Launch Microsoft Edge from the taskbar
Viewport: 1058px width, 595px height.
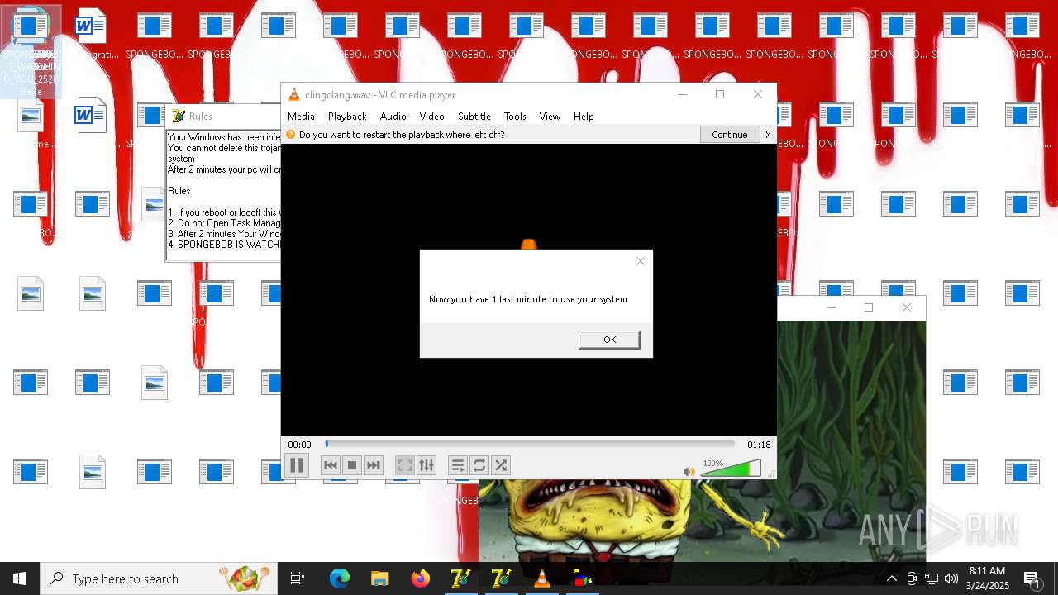(x=340, y=578)
